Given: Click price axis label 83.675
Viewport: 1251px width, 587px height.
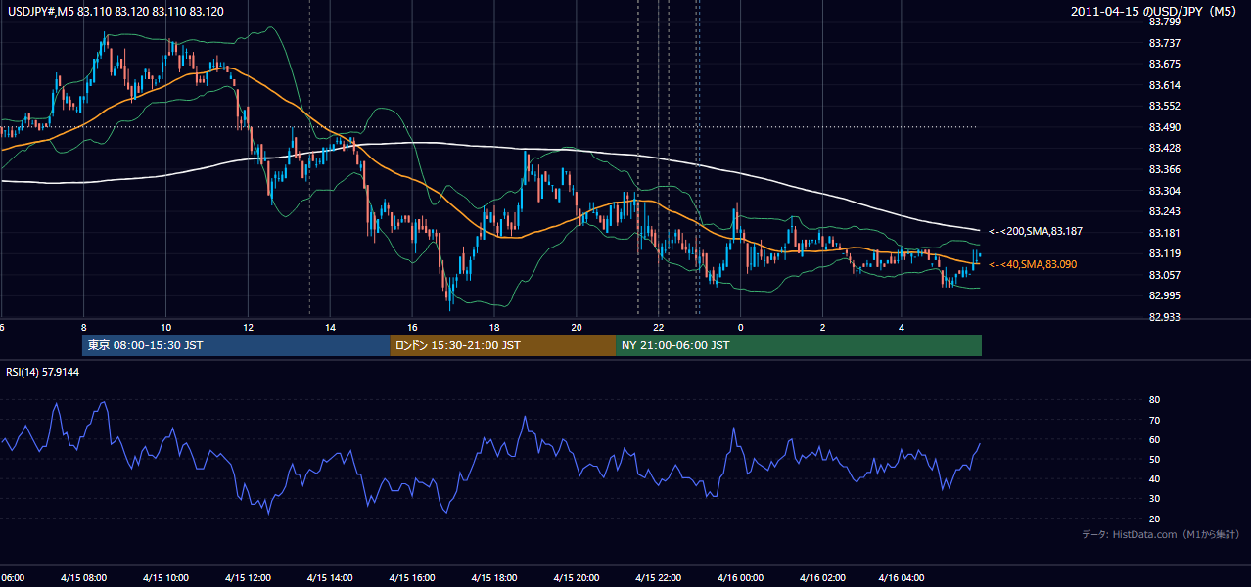Looking at the screenshot, I should coord(1163,64).
